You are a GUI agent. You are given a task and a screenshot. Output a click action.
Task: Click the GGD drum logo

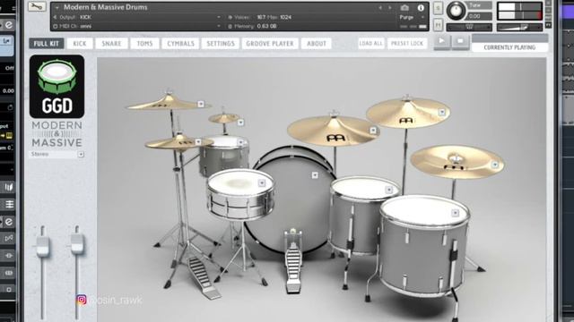tap(57, 87)
